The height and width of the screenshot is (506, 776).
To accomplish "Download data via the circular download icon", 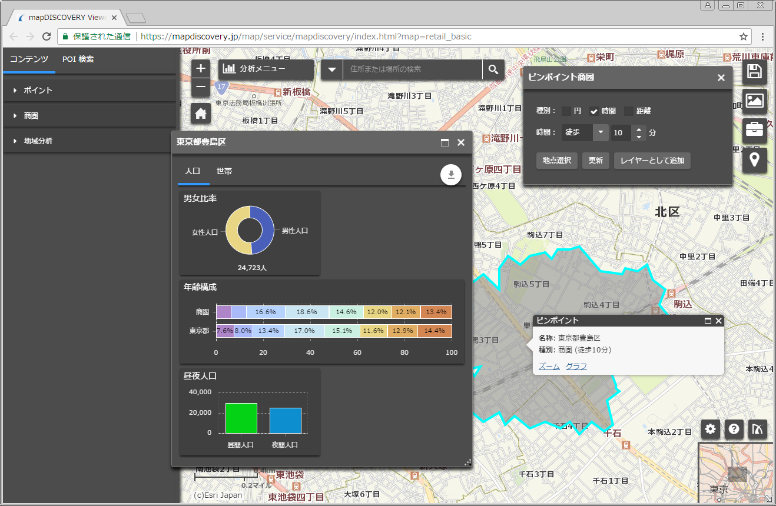I will [x=451, y=174].
